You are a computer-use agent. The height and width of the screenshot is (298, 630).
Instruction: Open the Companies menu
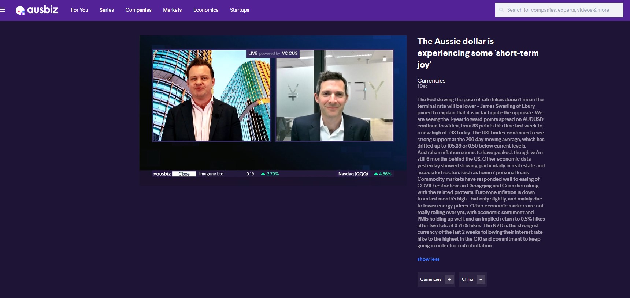[138, 10]
